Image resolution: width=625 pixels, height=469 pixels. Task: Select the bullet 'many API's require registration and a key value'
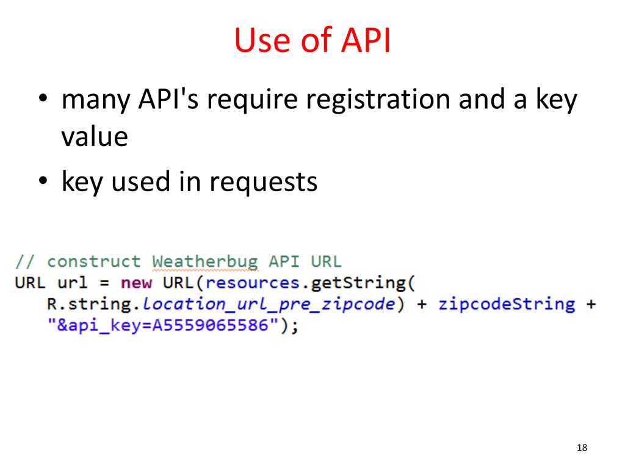point(319,117)
